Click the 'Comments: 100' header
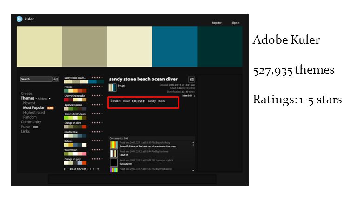This screenshot has height=201, width=357. 119,138
